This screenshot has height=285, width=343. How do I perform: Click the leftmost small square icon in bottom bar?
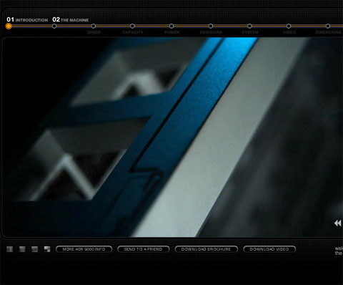10,249
